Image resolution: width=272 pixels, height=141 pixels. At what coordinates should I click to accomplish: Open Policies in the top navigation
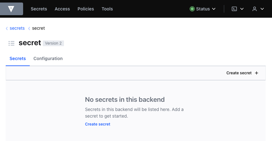(x=85, y=9)
